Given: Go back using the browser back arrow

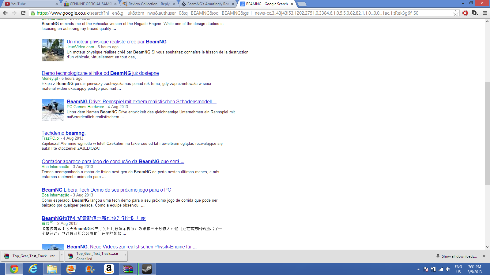Looking at the screenshot, I should click(x=5, y=13).
